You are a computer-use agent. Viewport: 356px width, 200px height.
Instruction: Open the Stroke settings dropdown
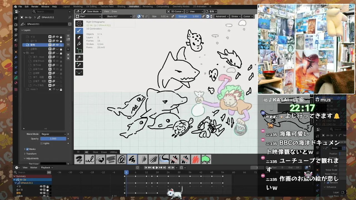click(236, 16)
